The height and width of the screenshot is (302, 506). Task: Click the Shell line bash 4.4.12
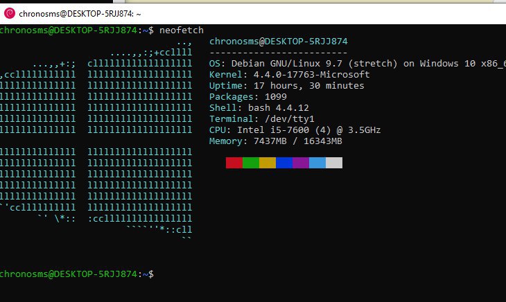click(x=259, y=107)
